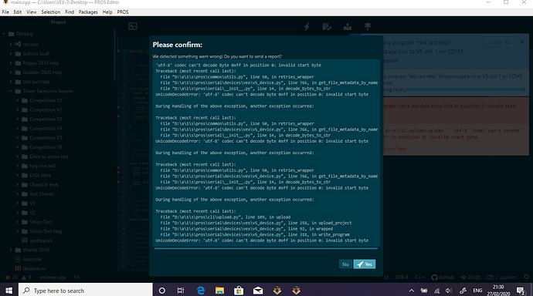
Task: Click the upload to robot toolbar icon
Action: (348, 27)
